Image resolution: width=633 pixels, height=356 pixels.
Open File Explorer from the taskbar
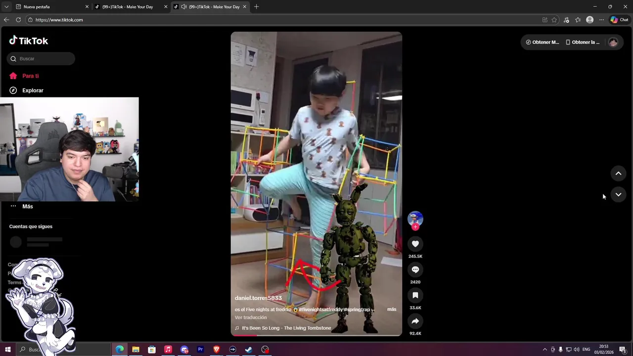click(x=136, y=350)
